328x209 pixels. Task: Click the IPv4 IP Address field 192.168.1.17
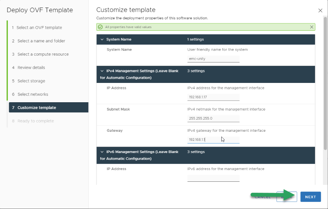pos(213,97)
